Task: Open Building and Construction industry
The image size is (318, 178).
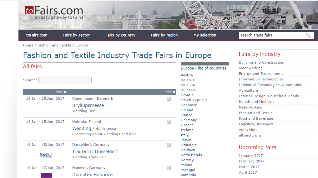Action: (261, 62)
